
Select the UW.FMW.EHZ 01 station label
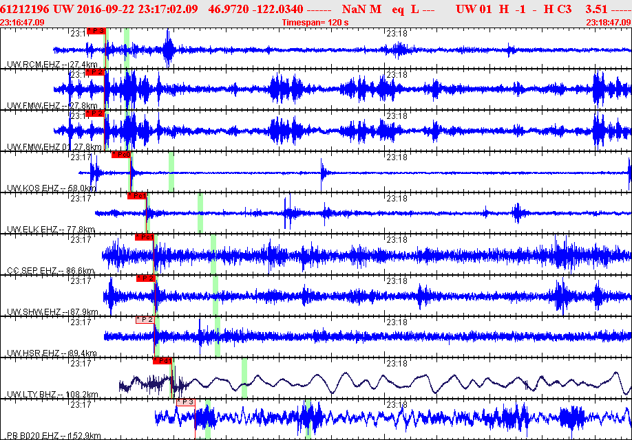39,147
